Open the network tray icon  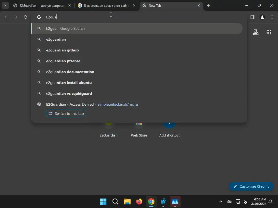(x=238, y=201)
